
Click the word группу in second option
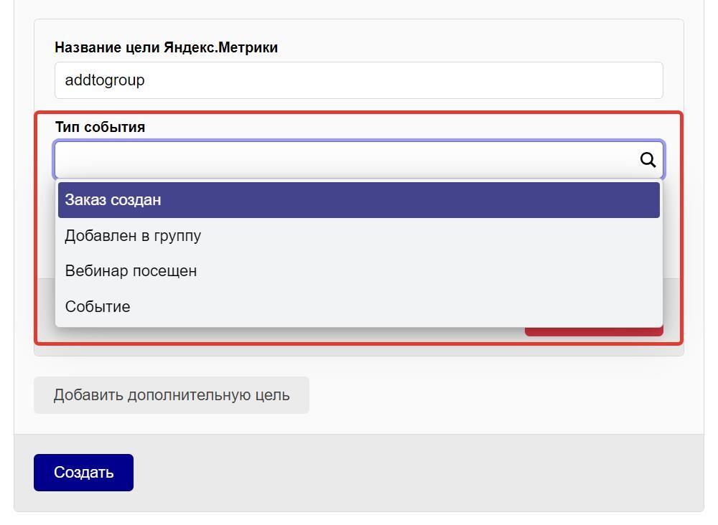pos(177,237)
